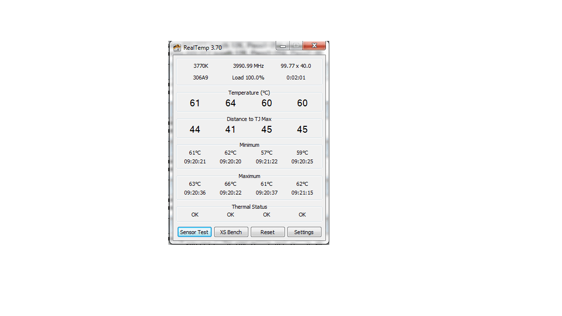
Task: Click the RealTemp 3.70 window title
Action: click(202, 48)
